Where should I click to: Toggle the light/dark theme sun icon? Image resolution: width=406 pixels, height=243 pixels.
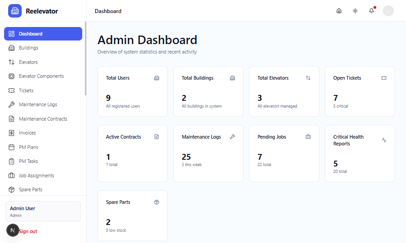pyautogui.click(x=355, y=11)
